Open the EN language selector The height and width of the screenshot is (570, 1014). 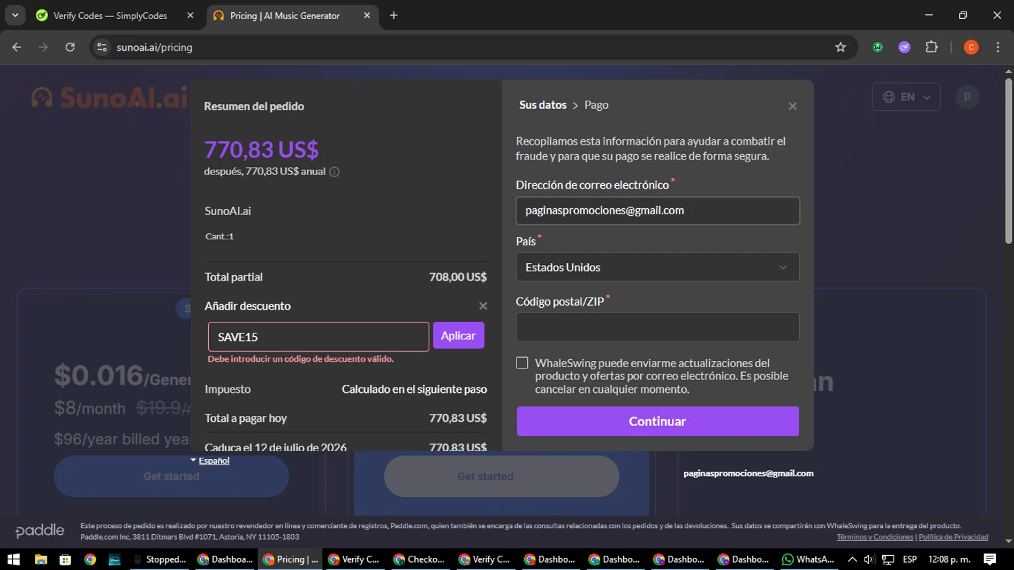coord(906,97)
